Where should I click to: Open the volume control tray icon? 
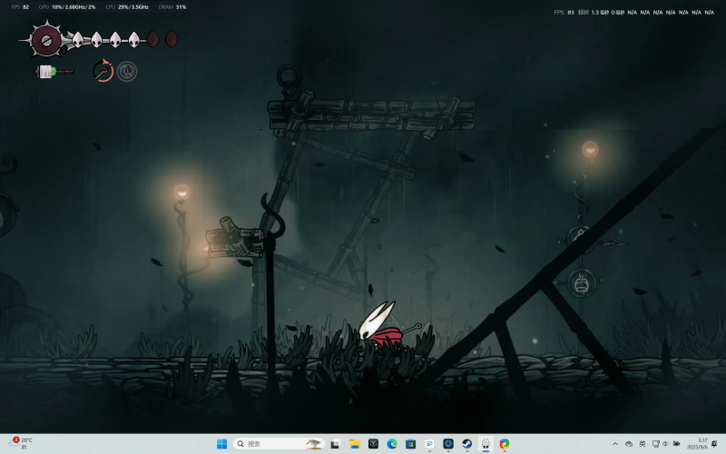[x=666, y=444]
